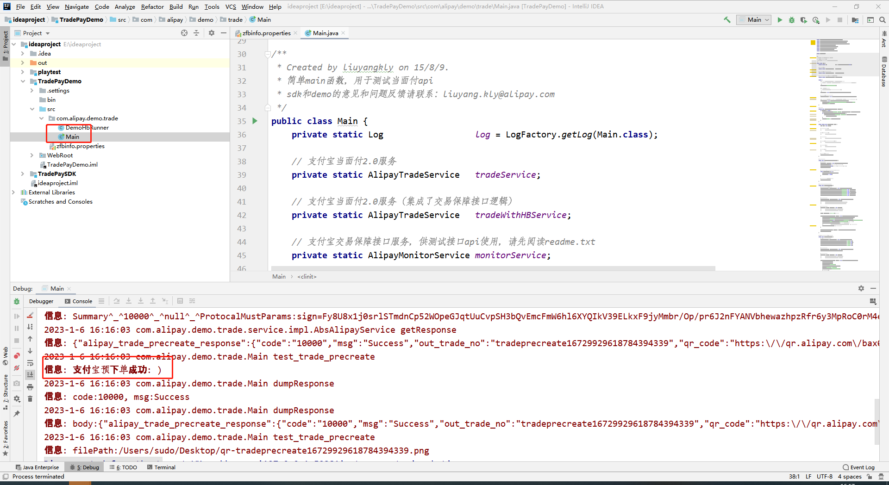Screen dimensions: 889x485
Task: Open the Debug panel settings gear
Action: pyautogui.click(x=861, y=288)
